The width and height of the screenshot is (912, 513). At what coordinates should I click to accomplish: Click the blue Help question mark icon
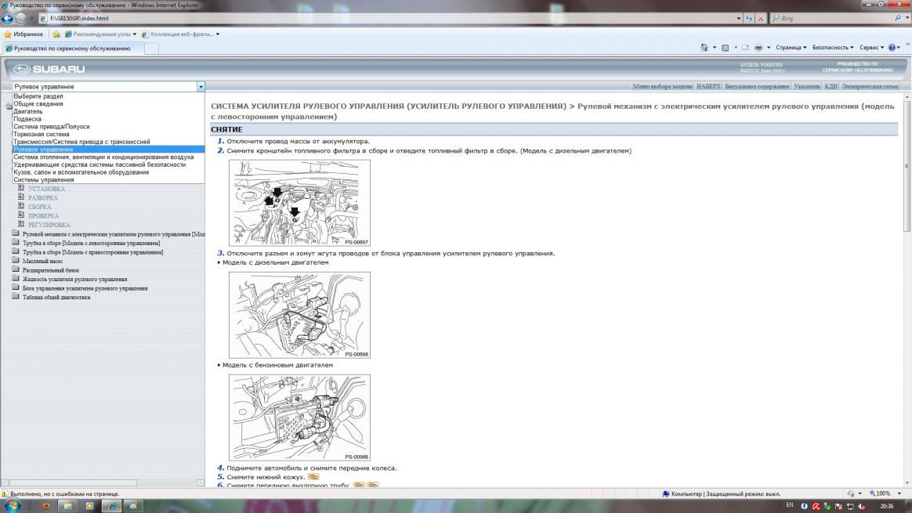892,48
